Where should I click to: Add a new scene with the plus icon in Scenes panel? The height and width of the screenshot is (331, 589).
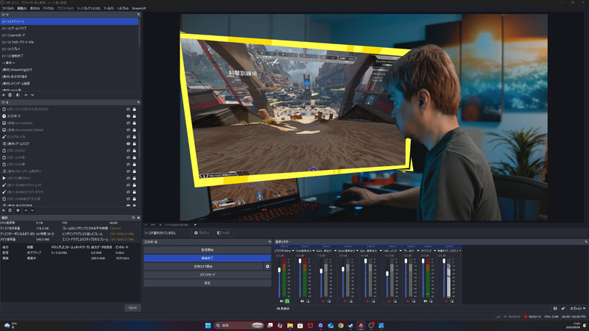tap(4, 95)
